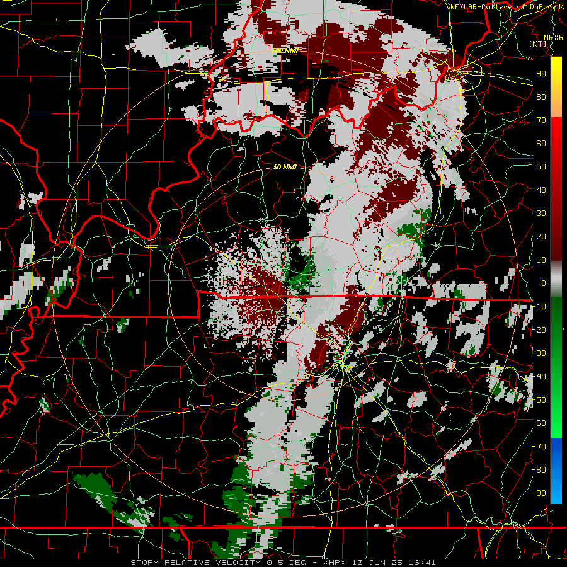Click the 80 value on the legend

coord(541,96)
